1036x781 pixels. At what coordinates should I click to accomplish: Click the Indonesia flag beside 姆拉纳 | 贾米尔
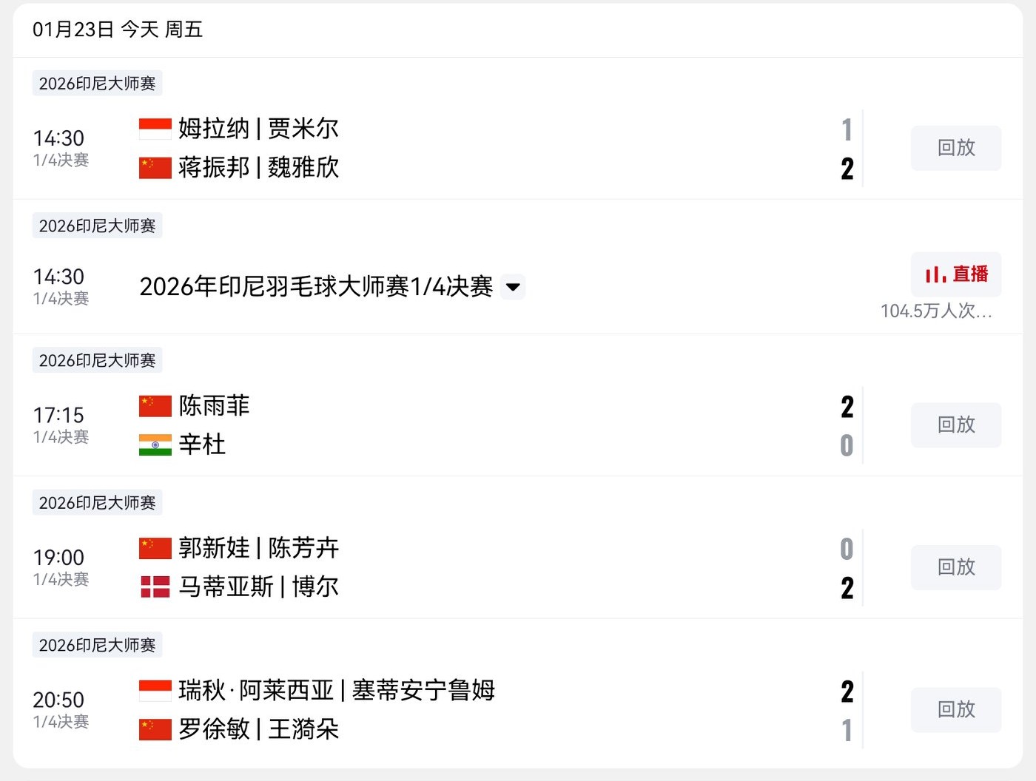[155, 129]
